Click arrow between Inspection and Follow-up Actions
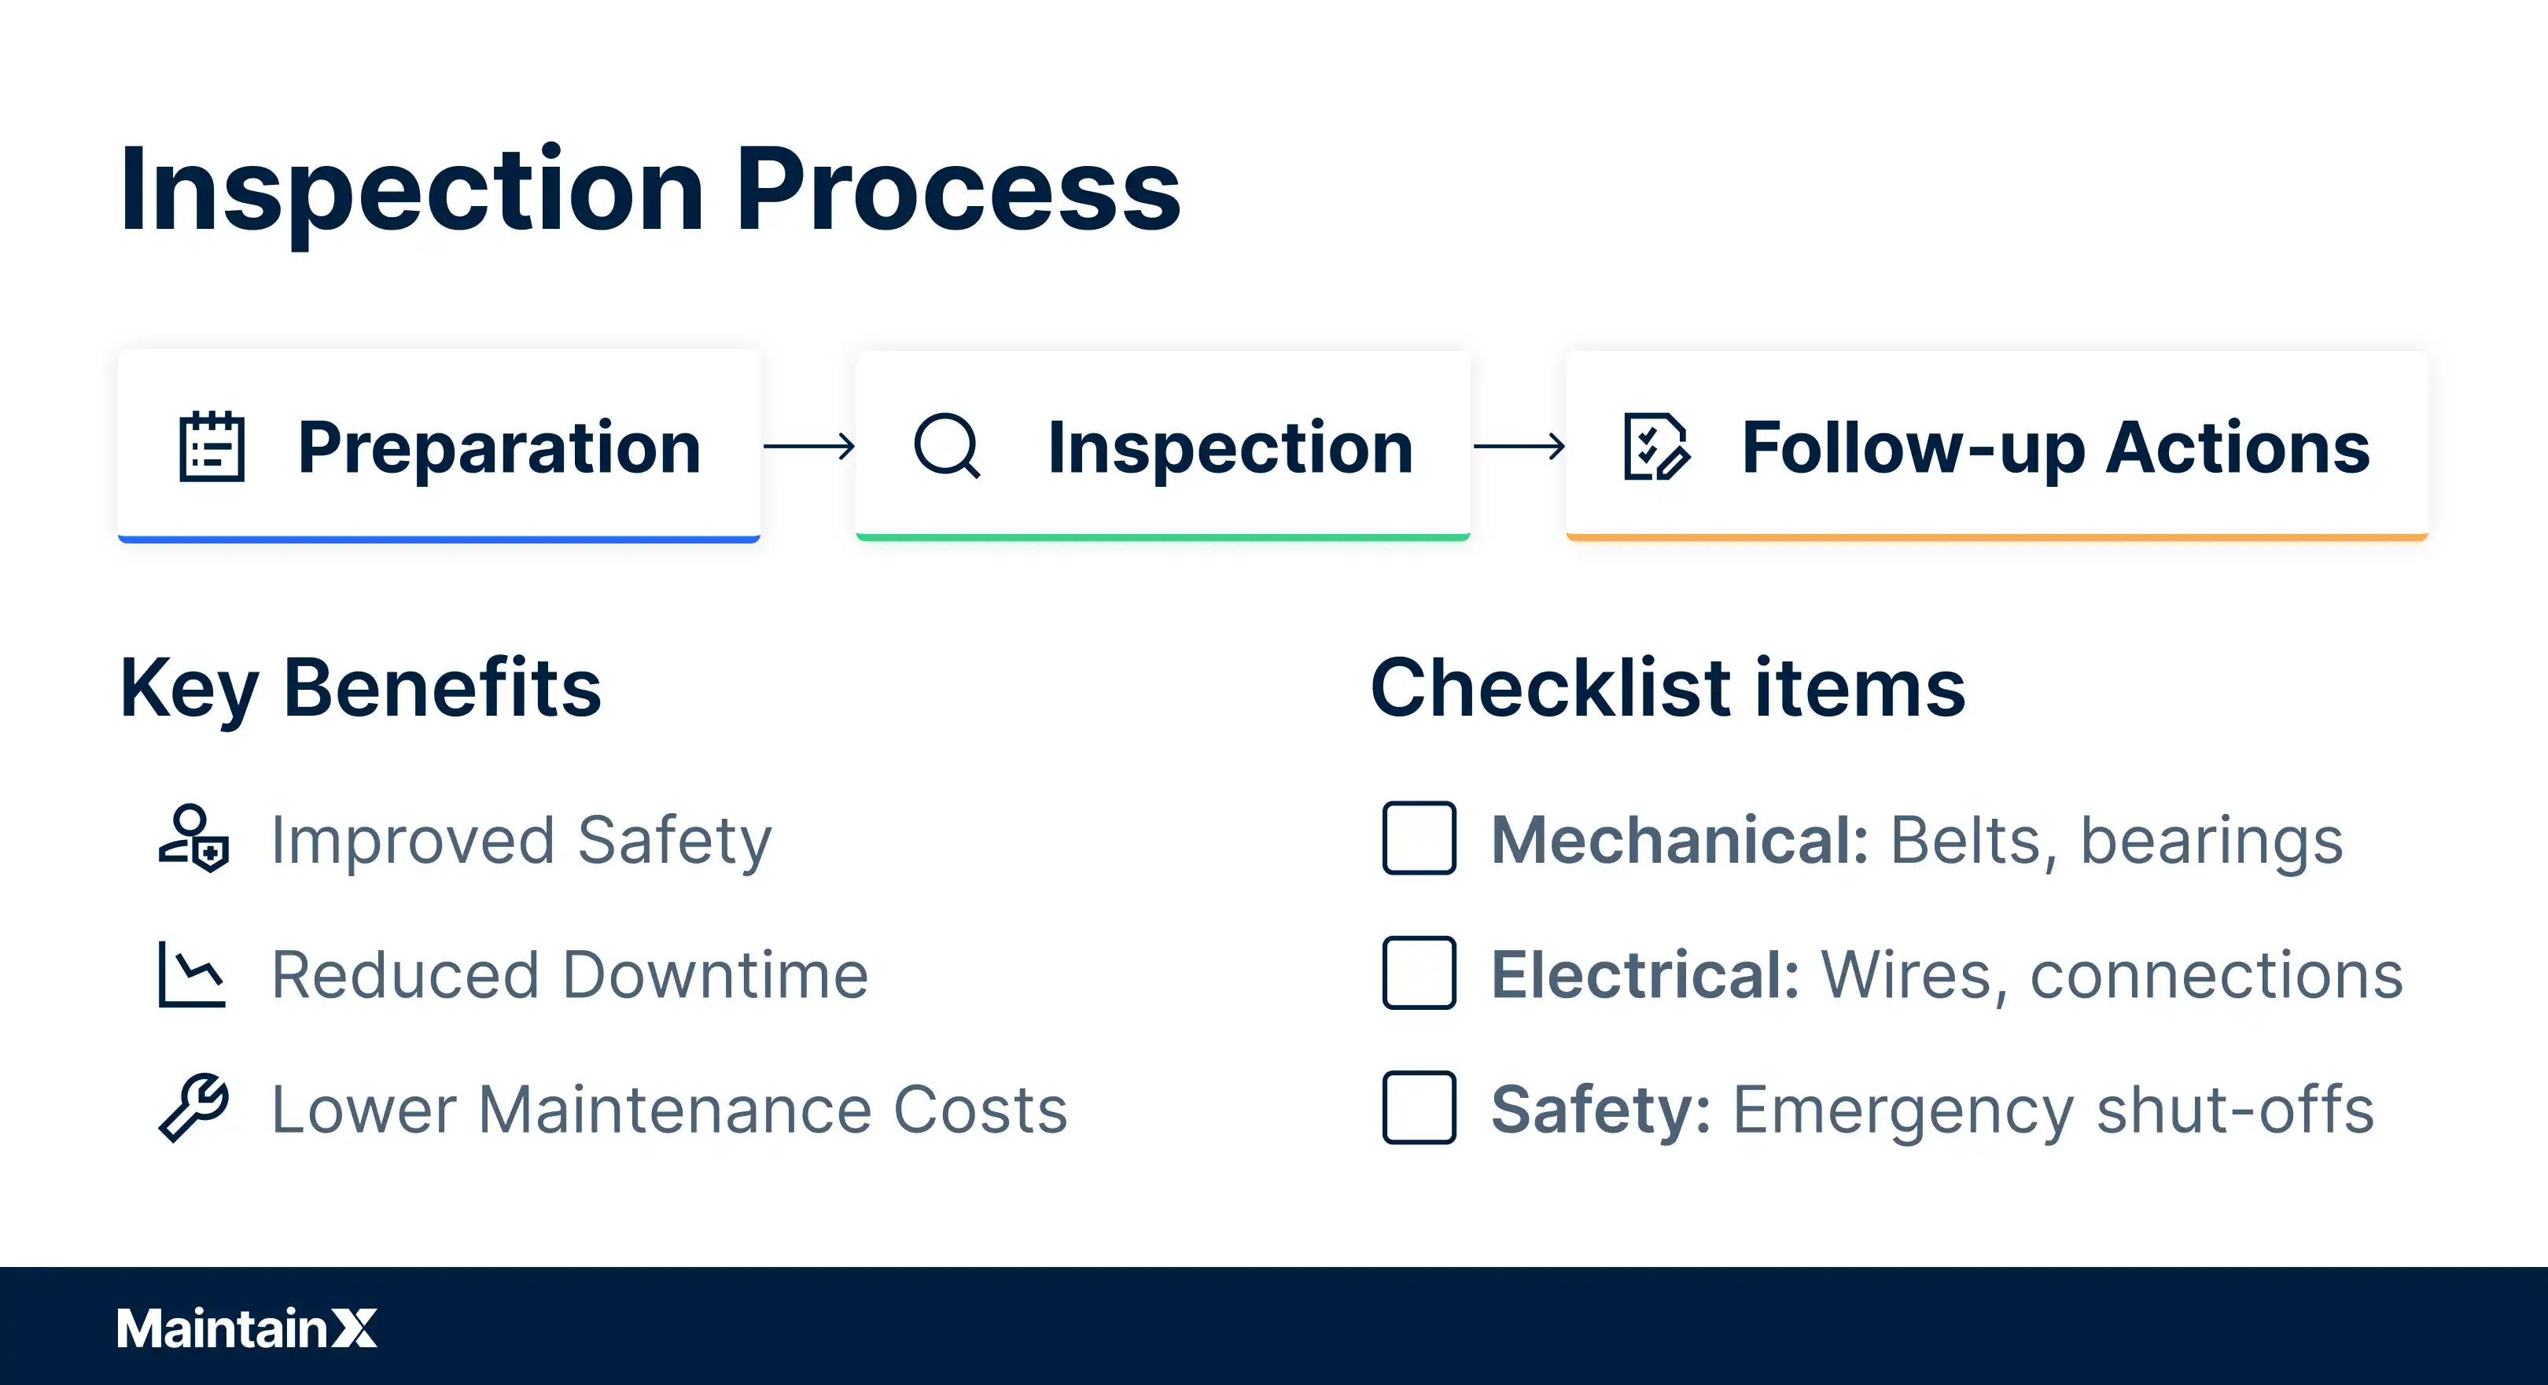Screen dimensions: 2548x1385 coord(1519,446)
